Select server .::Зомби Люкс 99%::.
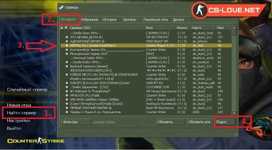 [x=146, y=33]
